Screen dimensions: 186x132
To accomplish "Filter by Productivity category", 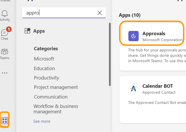I will (x=46, y=78).
